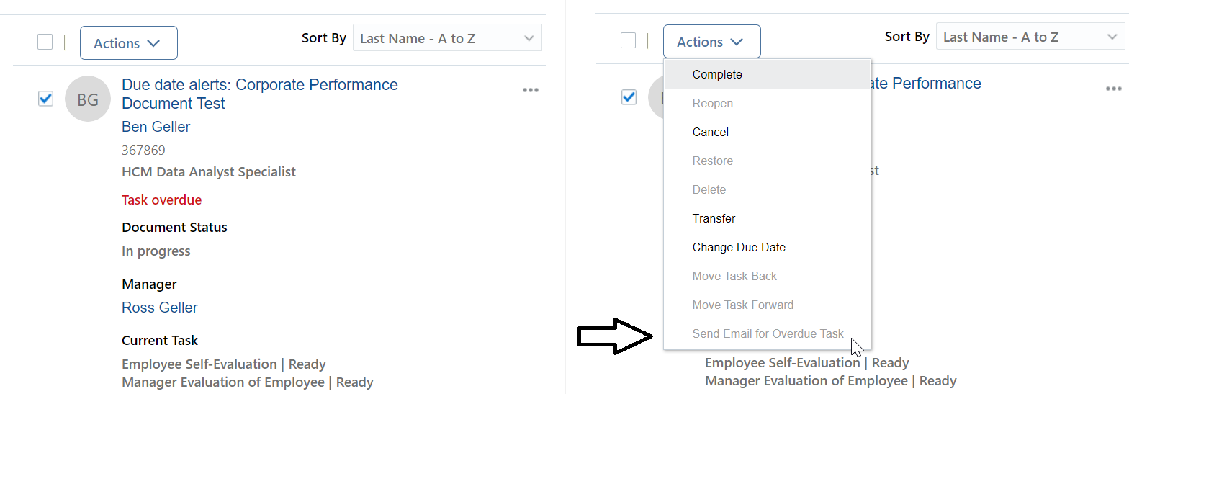The width and height of the screenshot is (1214, 502).
Task: Select Send Email for Overdue Task
Action: pos(768,333)
